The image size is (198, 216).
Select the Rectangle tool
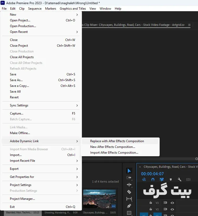point(129,213)
